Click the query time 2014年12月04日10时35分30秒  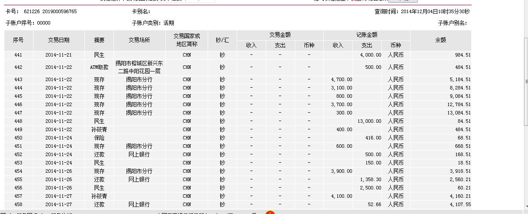(435, 12)
